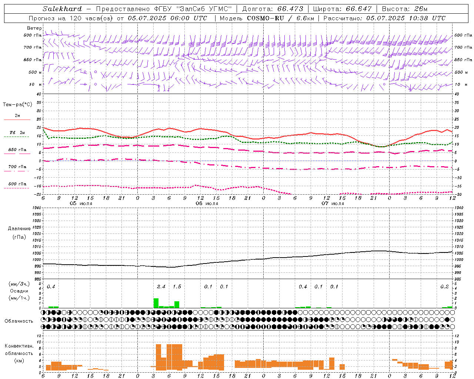Click the dashed line sample under "Td 2м"

pyautogui.click(x=16, y=137)
